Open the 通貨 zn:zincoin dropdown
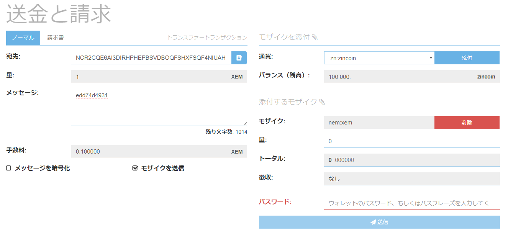508x234 pixels. coord(379,58)
